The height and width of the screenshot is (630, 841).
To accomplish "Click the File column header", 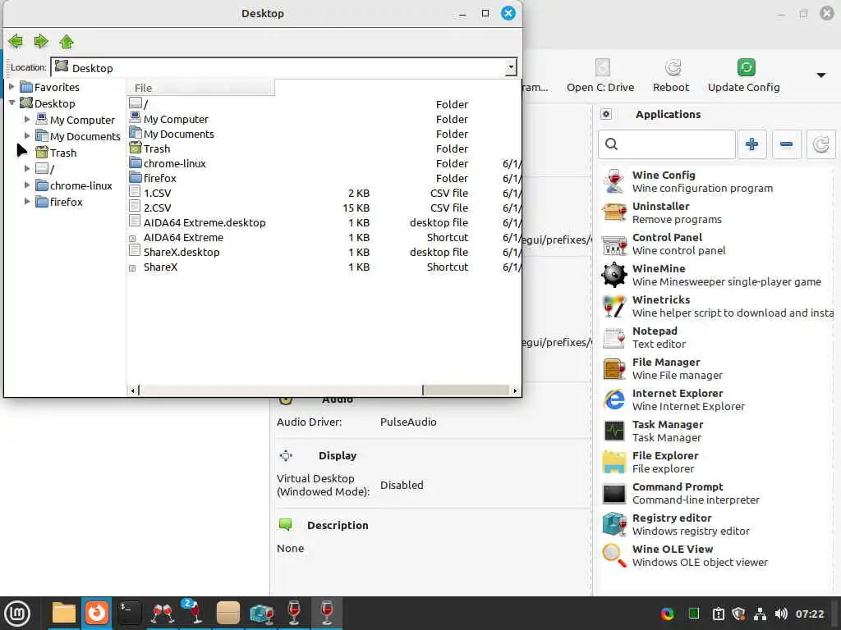I will (x=201, y=87).
